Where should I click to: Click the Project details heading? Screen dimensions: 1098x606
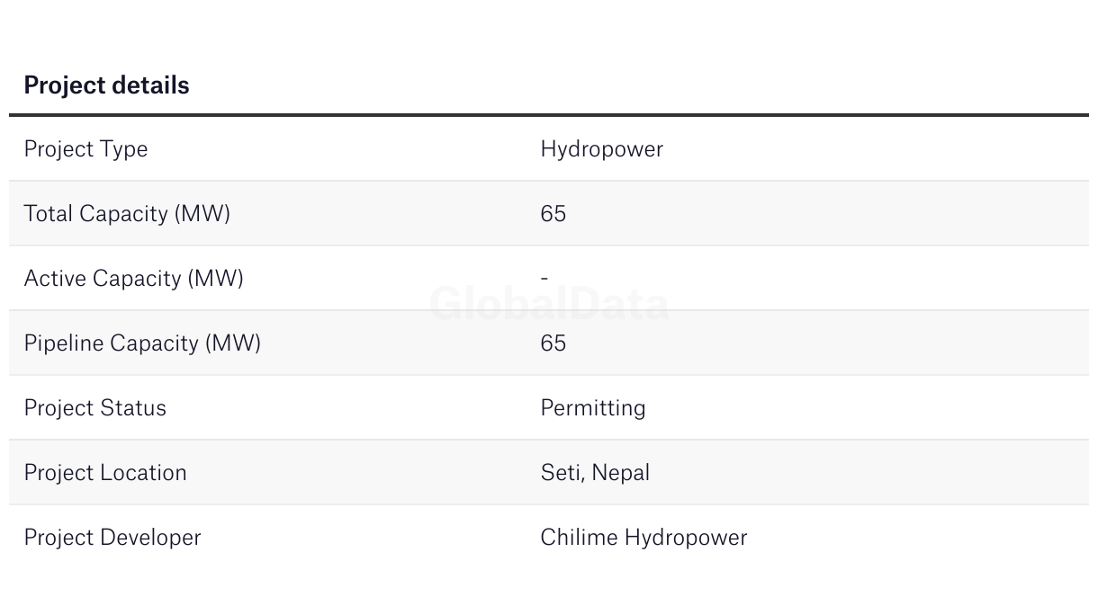106,85
